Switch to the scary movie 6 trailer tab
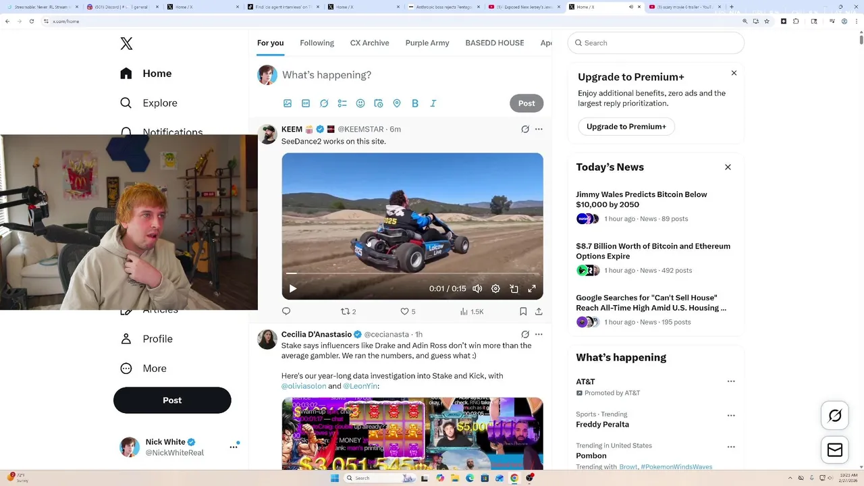This screenshot has height=486, width=864. pyautogui.click(x=684, y=7)
